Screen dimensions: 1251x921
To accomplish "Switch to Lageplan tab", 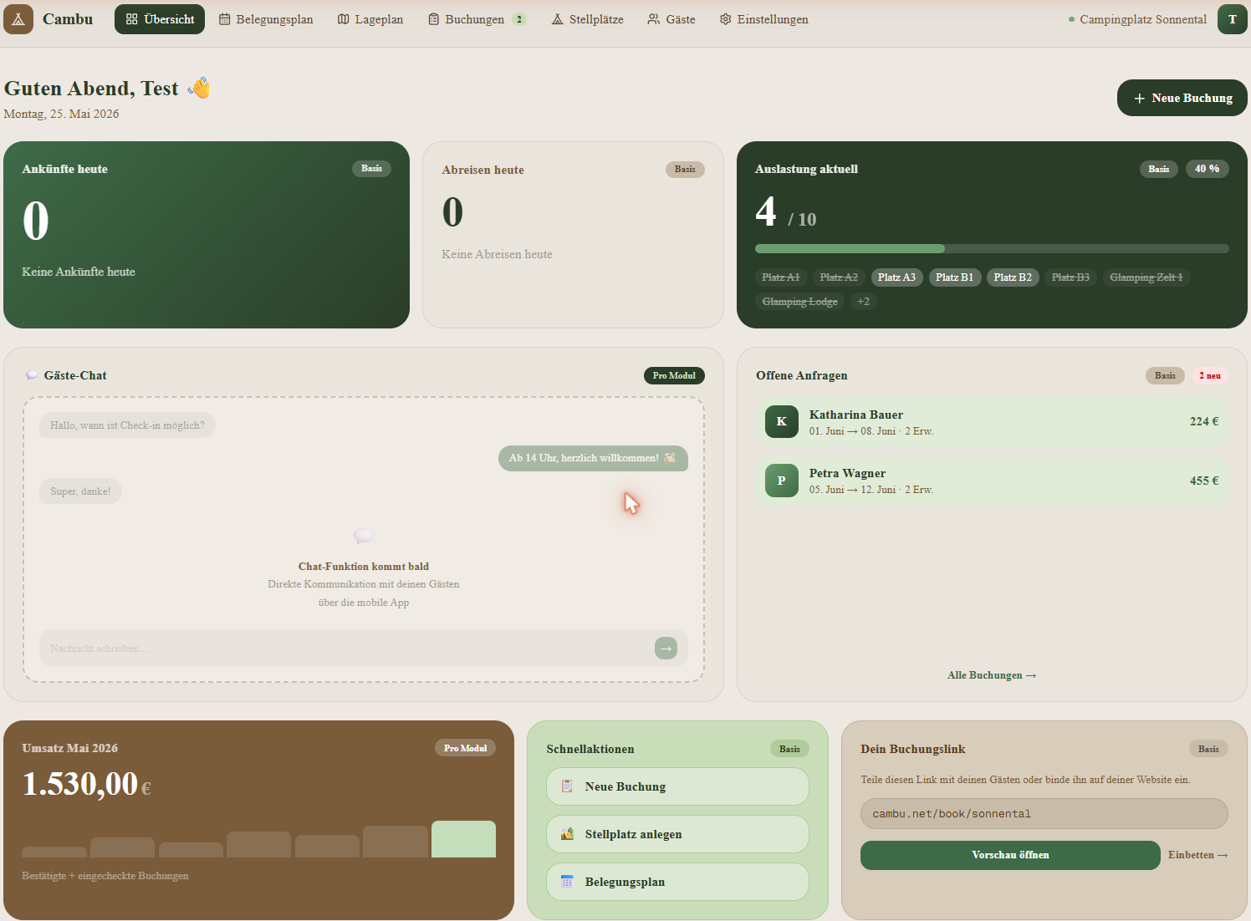I will (370, 19).
